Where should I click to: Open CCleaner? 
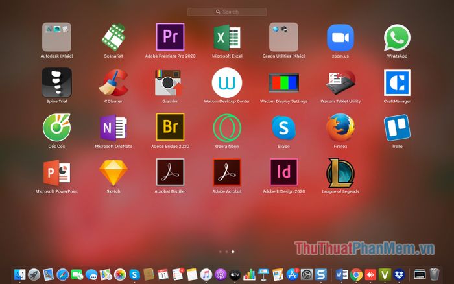pyautogui.click(x=113, y=82)
